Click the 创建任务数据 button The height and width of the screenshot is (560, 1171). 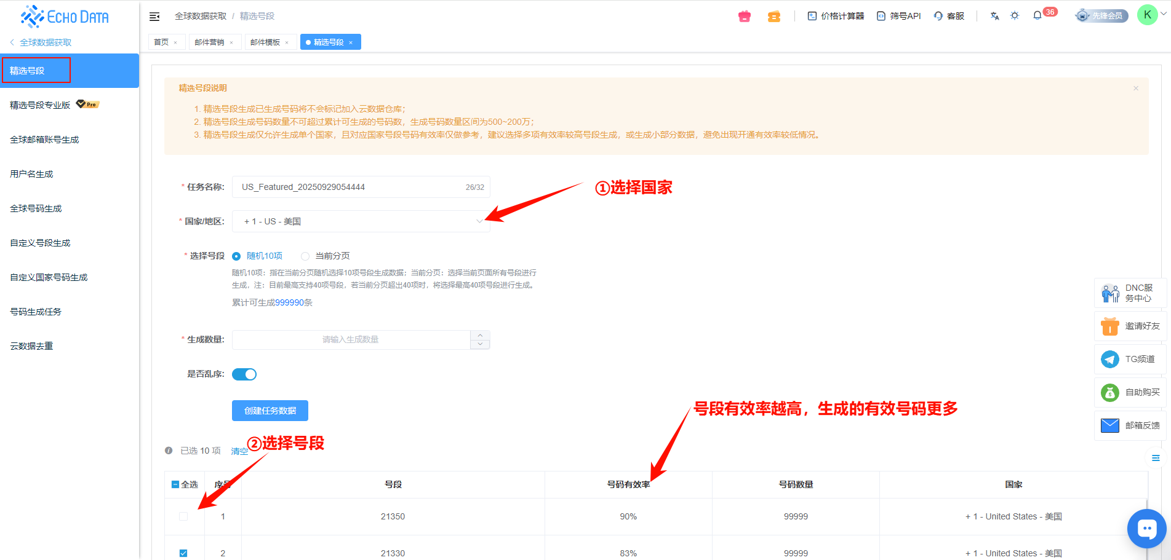tap(270, 411)
